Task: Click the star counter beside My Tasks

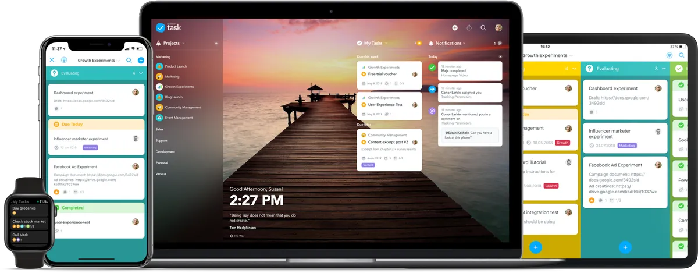Action: coord(418,43)
